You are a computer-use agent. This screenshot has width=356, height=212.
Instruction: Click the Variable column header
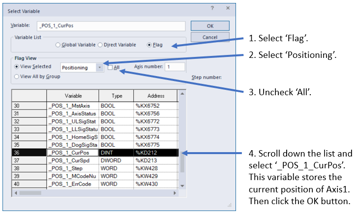72,96
